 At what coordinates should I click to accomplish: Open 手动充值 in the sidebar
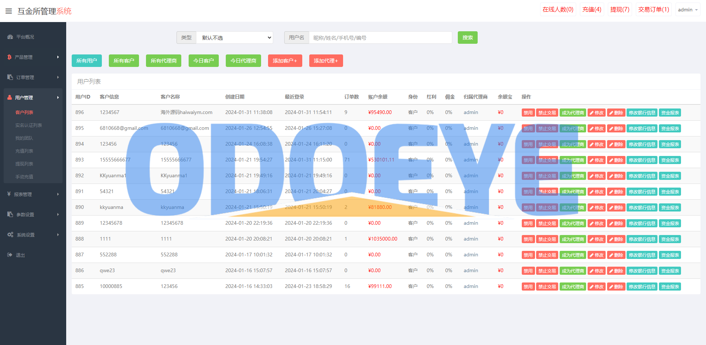coord(24,177)
